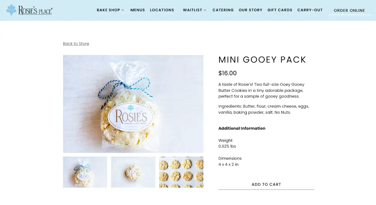The image size is (376, 205).
Task: Click the Order Online button
Action: click(x=349, y=10)
